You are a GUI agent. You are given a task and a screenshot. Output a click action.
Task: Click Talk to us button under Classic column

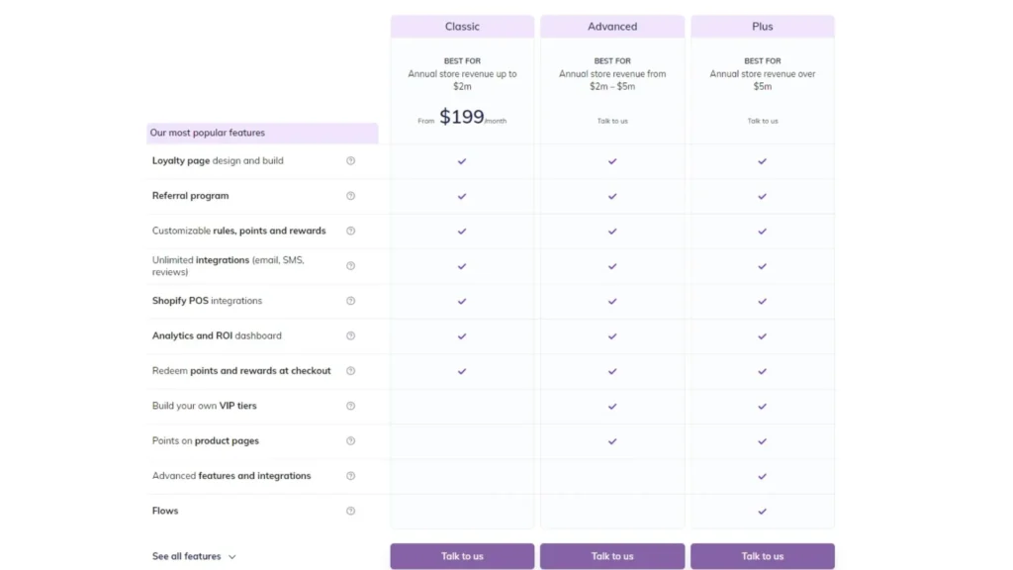[462, 556]
